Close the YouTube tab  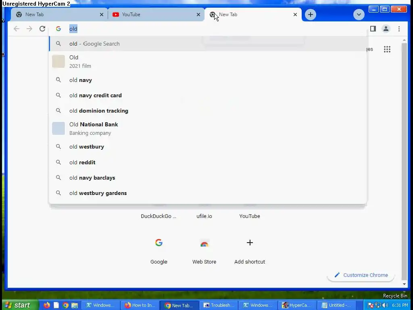[198, 15]
